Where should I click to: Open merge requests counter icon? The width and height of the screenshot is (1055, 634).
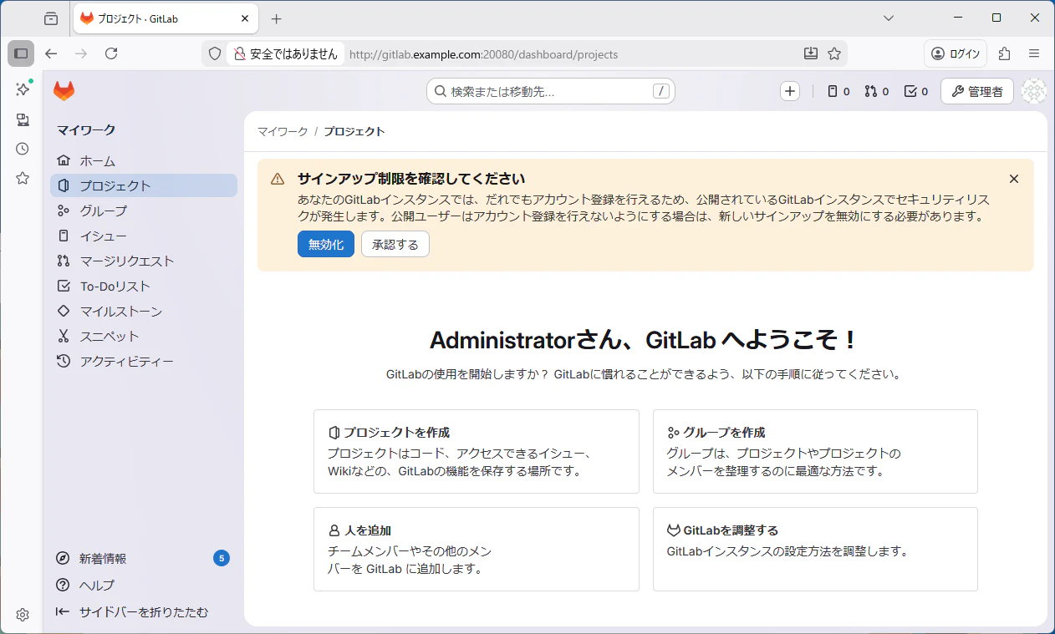[x=877, y=91]
